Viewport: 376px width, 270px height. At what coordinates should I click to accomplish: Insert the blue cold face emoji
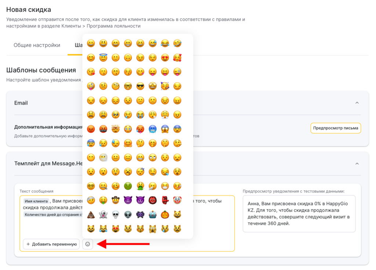[152, 129]
